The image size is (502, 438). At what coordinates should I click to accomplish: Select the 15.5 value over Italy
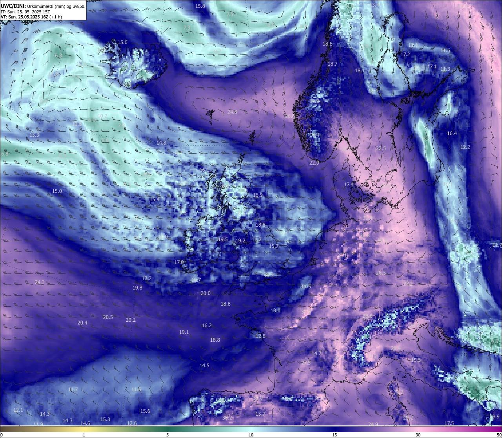pyautogui.click(x=416, y=360)
